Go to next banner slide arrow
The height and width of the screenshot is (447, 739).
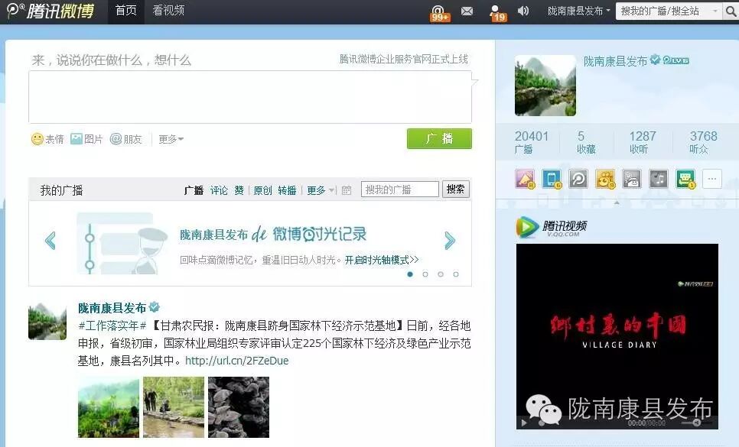(450, 241)
